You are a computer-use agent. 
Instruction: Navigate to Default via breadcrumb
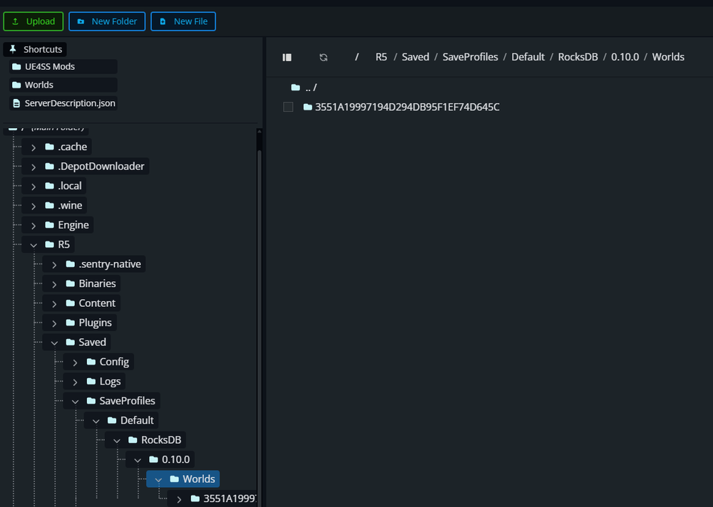click(528, 56)
